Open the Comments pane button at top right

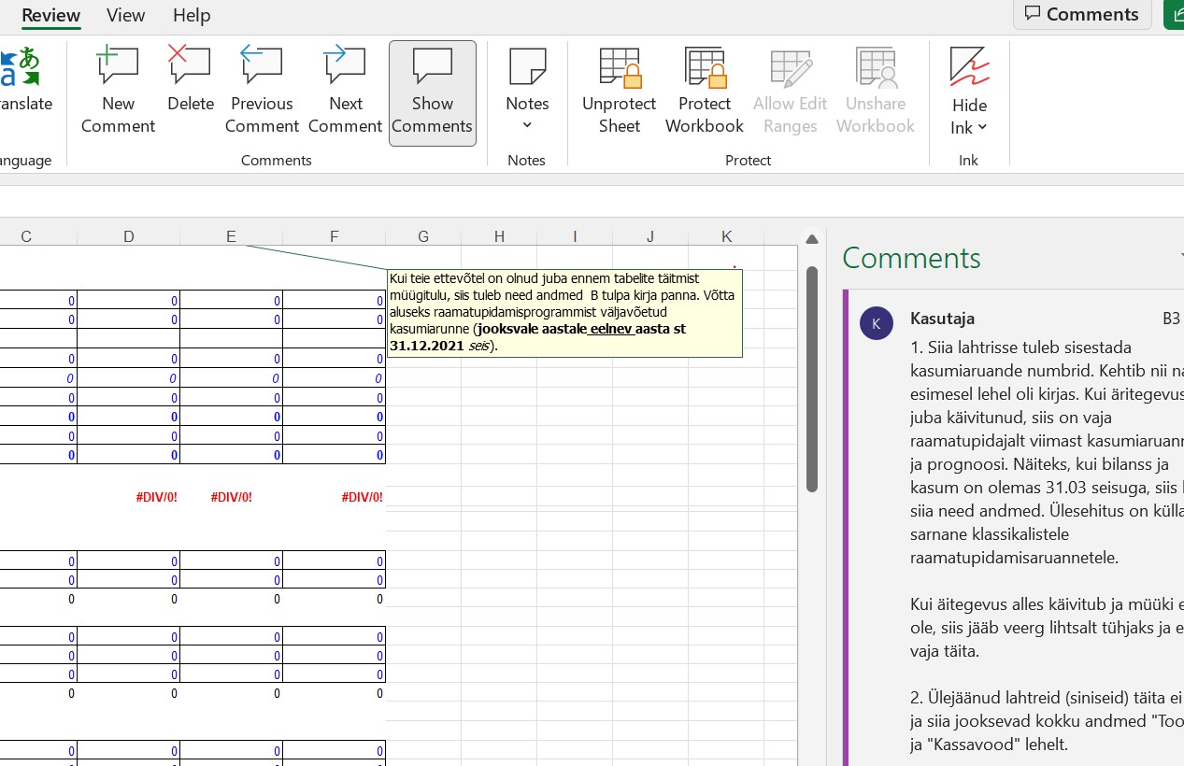point(1082,14)
